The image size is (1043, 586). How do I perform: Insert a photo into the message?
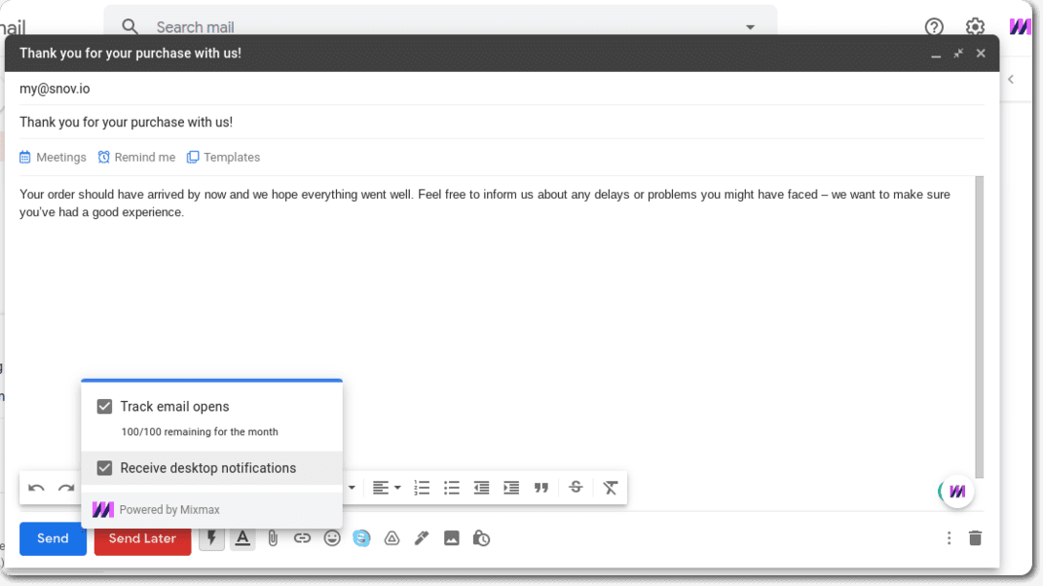point(452,538)
